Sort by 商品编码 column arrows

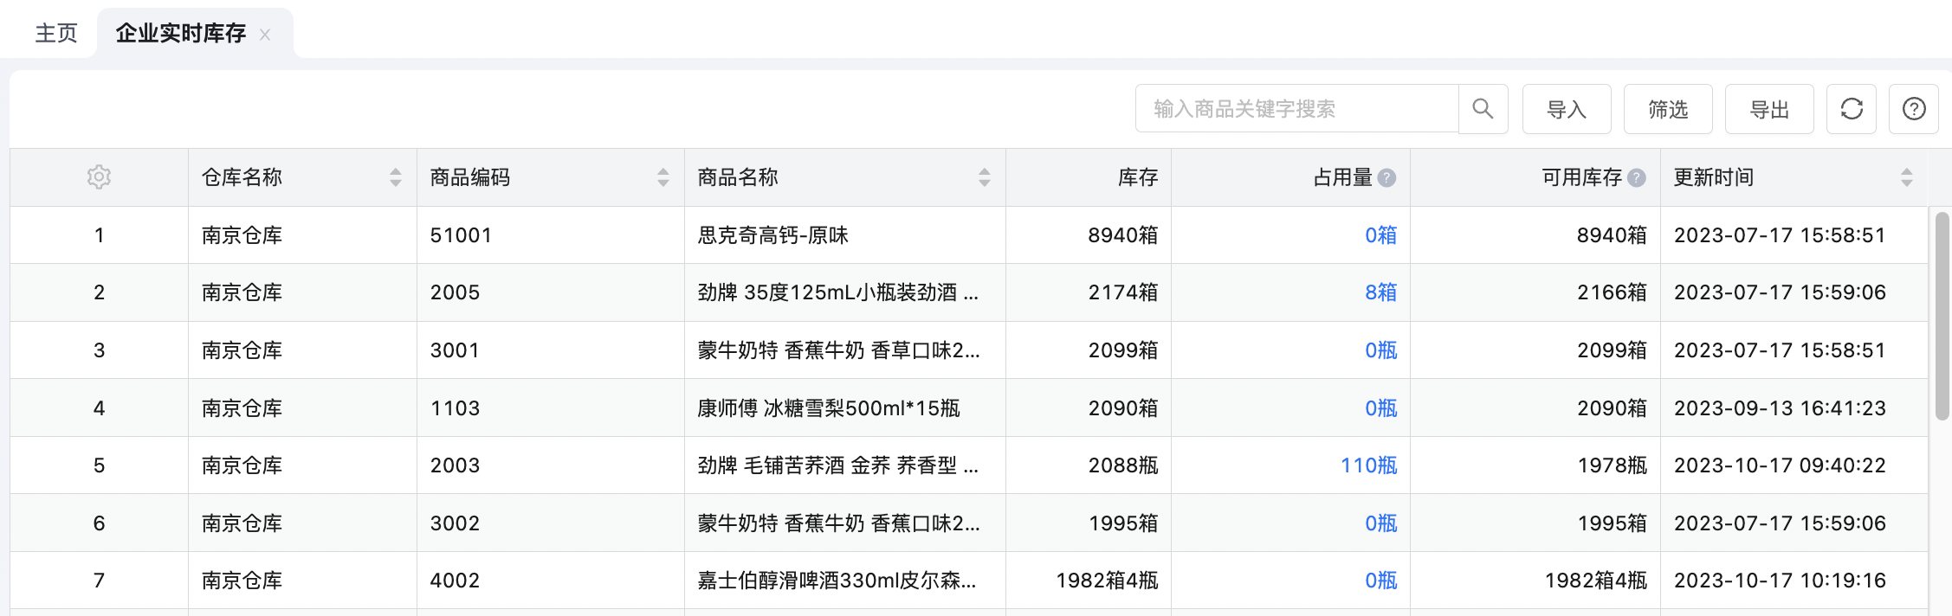(x=663, y=177)
